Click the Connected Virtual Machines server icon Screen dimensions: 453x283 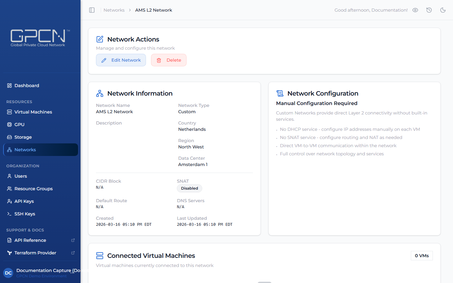pyautogui.click(x=100, y=256)
